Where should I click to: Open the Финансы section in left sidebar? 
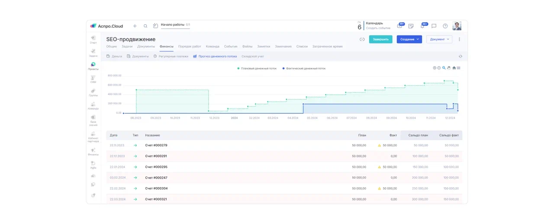pos(93,151)
